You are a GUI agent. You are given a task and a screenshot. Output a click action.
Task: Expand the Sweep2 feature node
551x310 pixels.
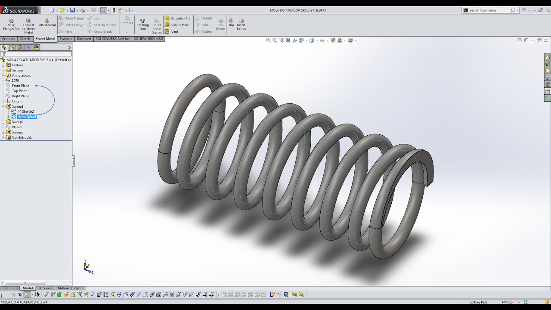coord(3,122)
